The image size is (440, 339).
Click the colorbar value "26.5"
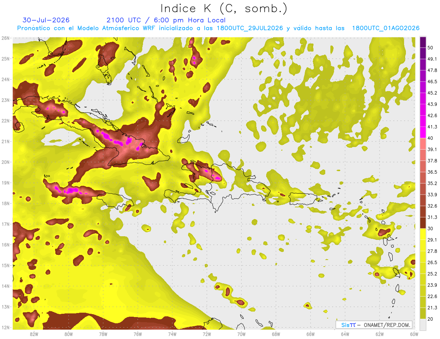(432, 263)
